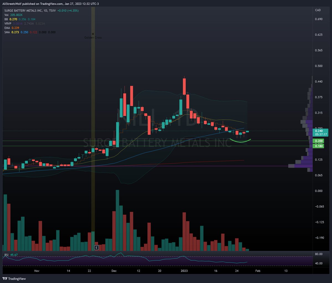Image resolution: width=332 pixels, height=283 pixels.
Task: Click the Golden Cross text label
Action: click(x=93, y=37)
